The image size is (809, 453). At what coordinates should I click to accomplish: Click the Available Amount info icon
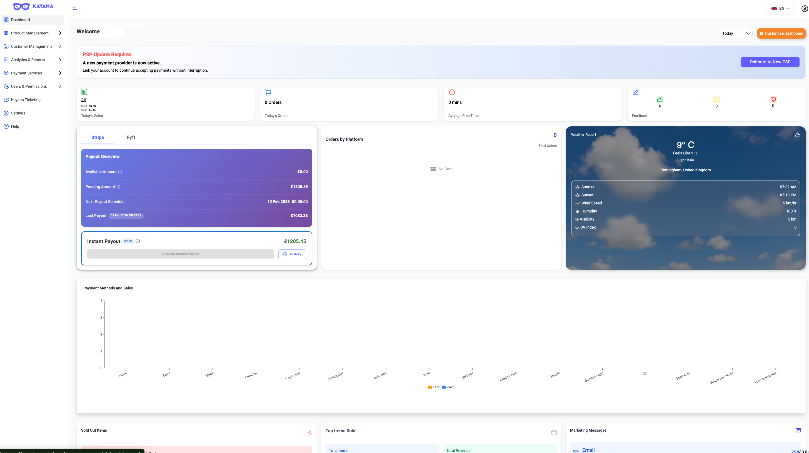(x=120, y=172)
